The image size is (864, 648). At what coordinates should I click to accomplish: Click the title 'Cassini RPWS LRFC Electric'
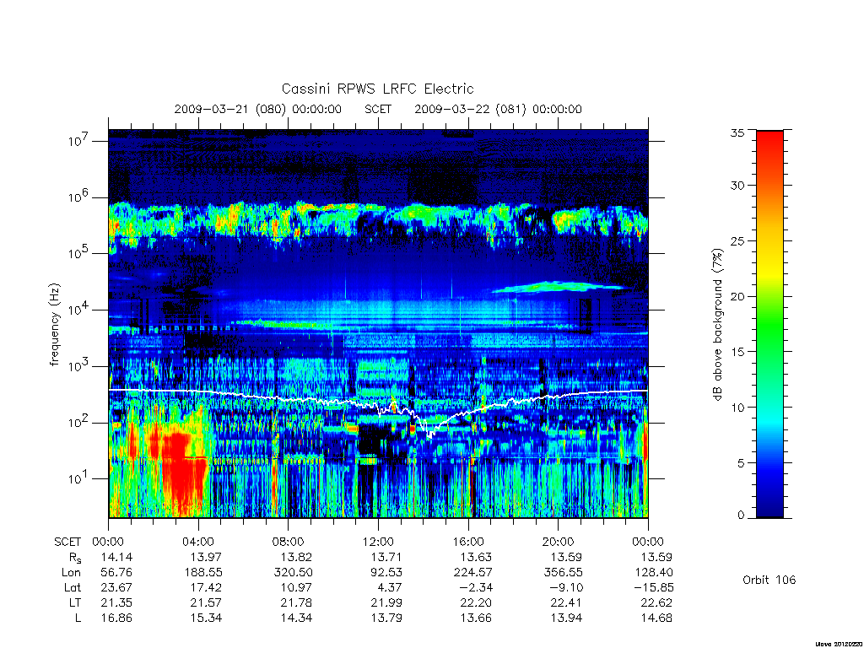click(377, 89)
